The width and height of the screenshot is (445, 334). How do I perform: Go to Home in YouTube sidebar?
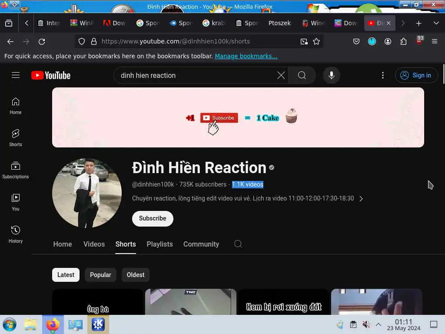point(16,106)
